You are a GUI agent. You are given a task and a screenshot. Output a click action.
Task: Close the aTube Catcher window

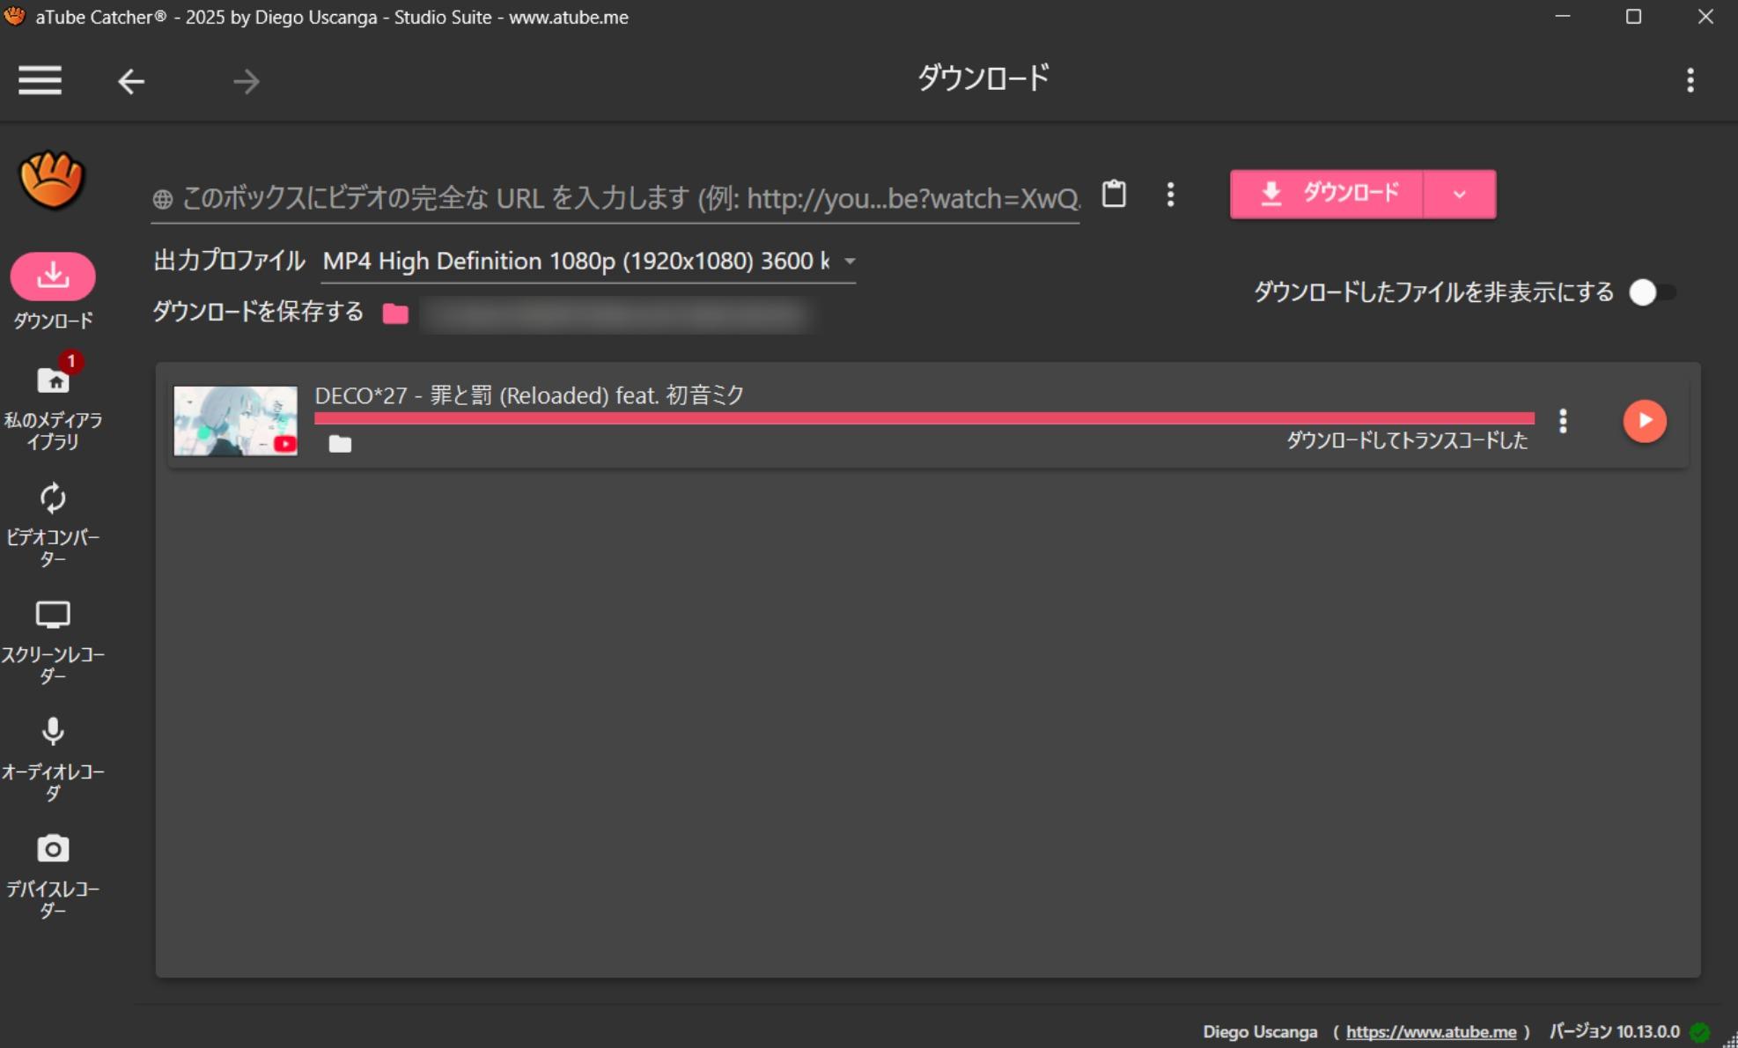(x=1705, y=17)
